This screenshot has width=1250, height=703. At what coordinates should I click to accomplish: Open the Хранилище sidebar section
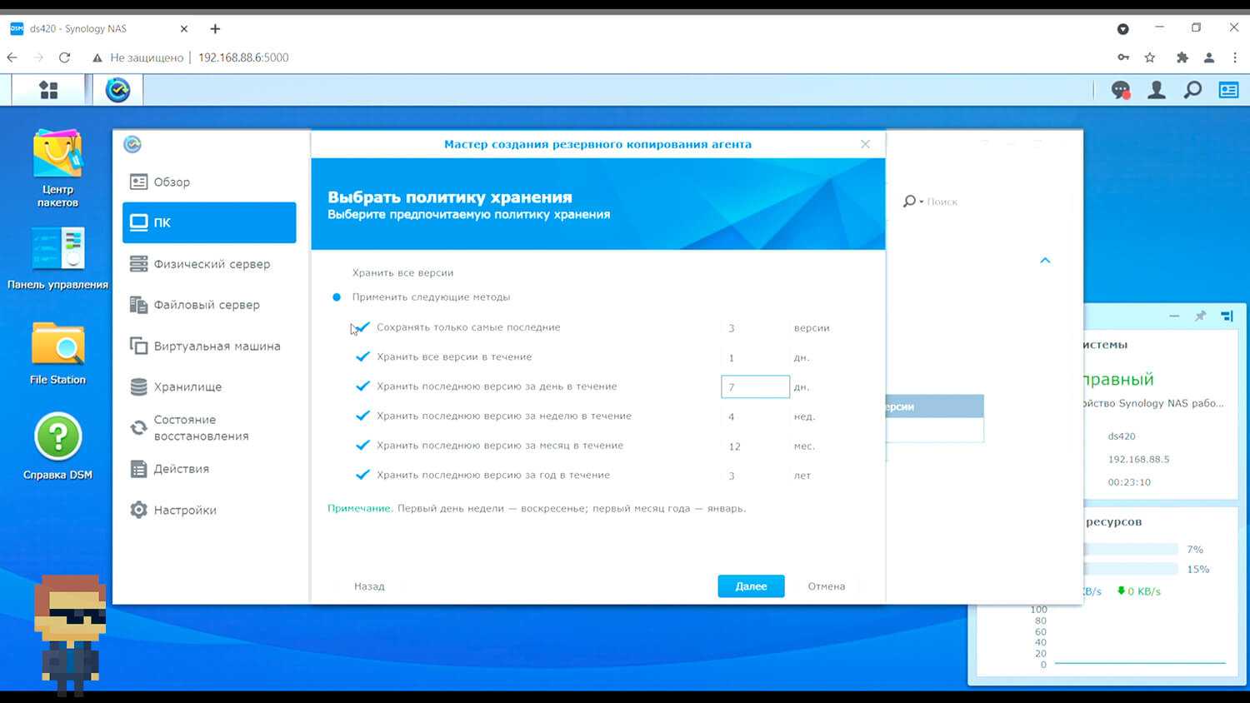click(187, 386)
